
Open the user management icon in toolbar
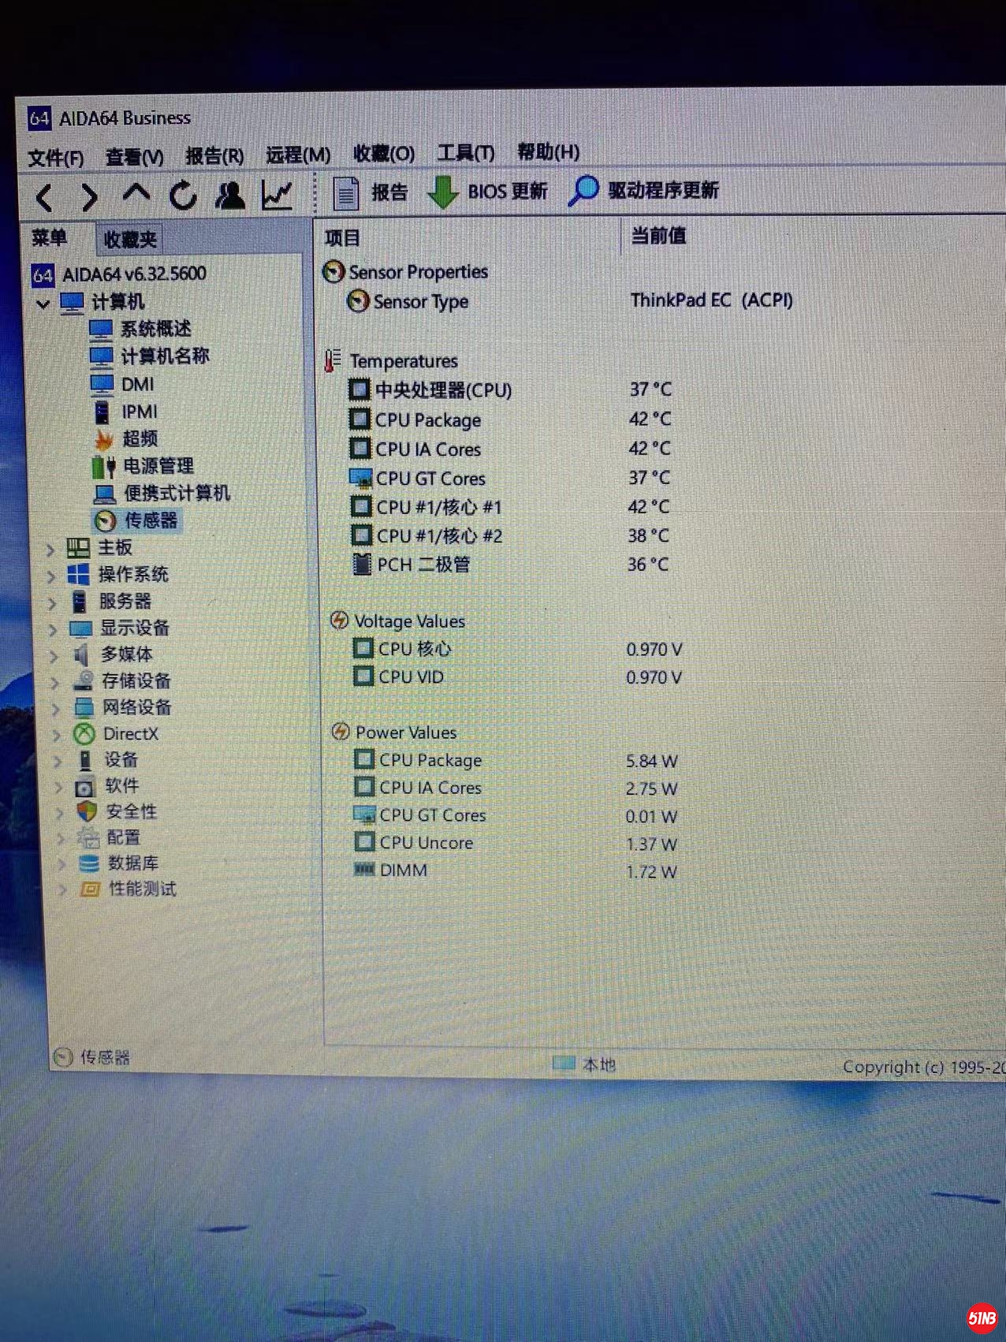[230, 195]
